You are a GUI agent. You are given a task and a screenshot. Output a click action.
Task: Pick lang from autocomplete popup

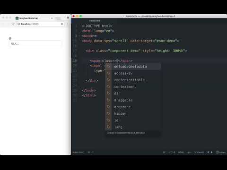tap(133, 127)
